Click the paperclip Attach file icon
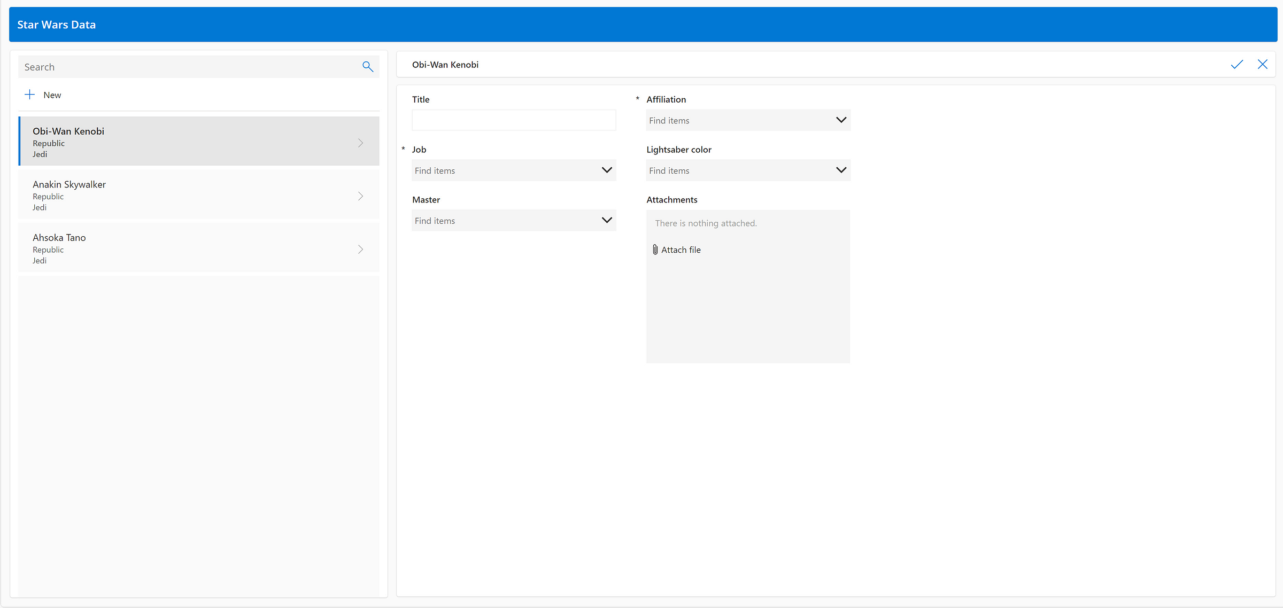This screenshot has height=608, width=1283. 655,250
